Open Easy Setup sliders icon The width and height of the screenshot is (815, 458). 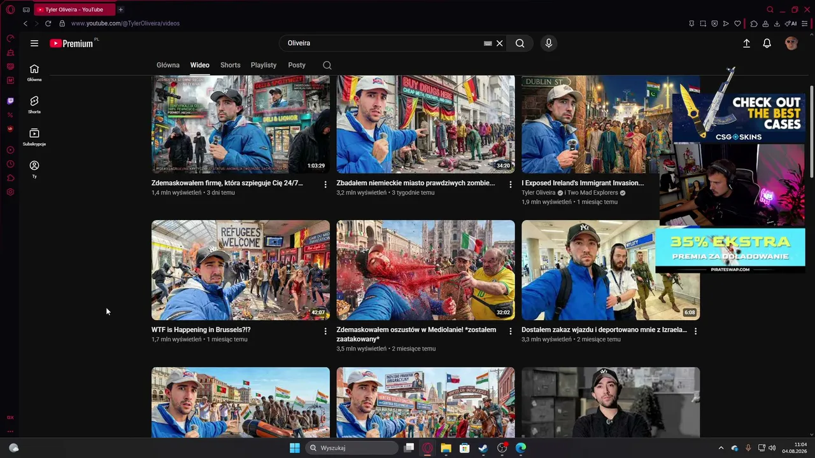point(804,24)
